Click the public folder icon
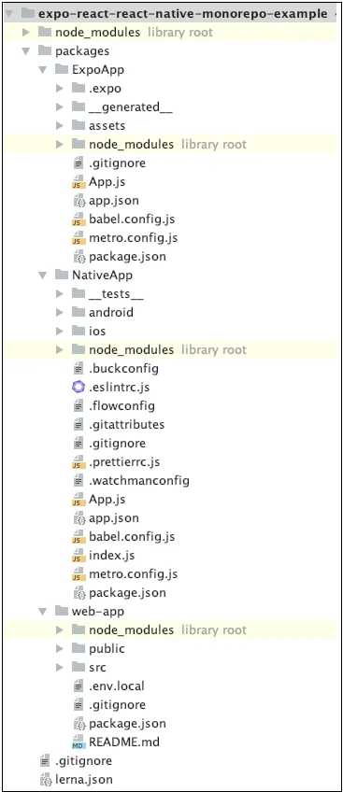This screenshot has height=792, width=343. (x=79, y=648)
